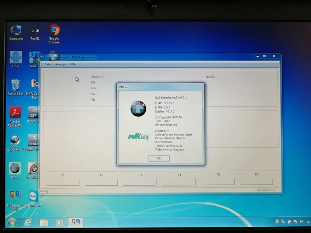
Task: Select NCS-Expertentool on the taskbar
Action: [x=76, y=221]
